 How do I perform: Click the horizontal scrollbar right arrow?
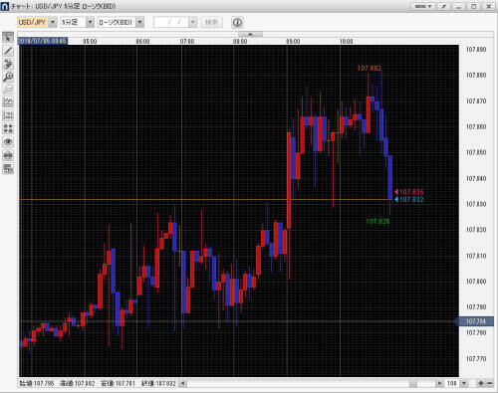point(439,383)
